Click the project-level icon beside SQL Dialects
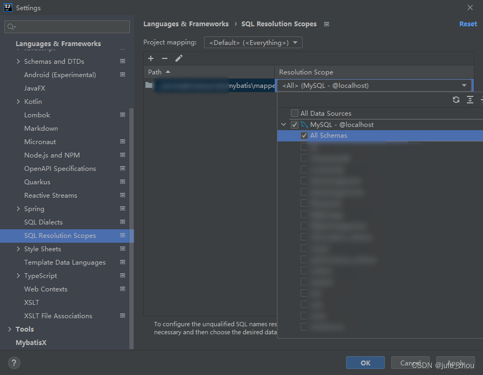Image resolution: width=483 pixels, height=375 pixels. [123, 222]
